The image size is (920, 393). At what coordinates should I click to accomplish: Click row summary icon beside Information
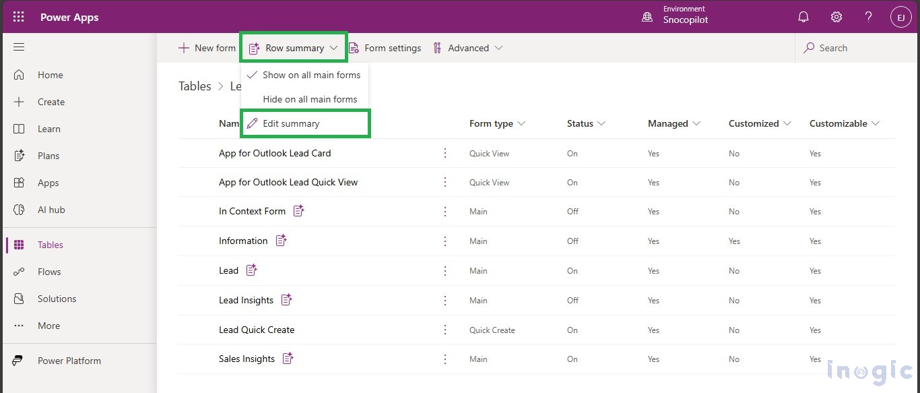tap(281, 240)
